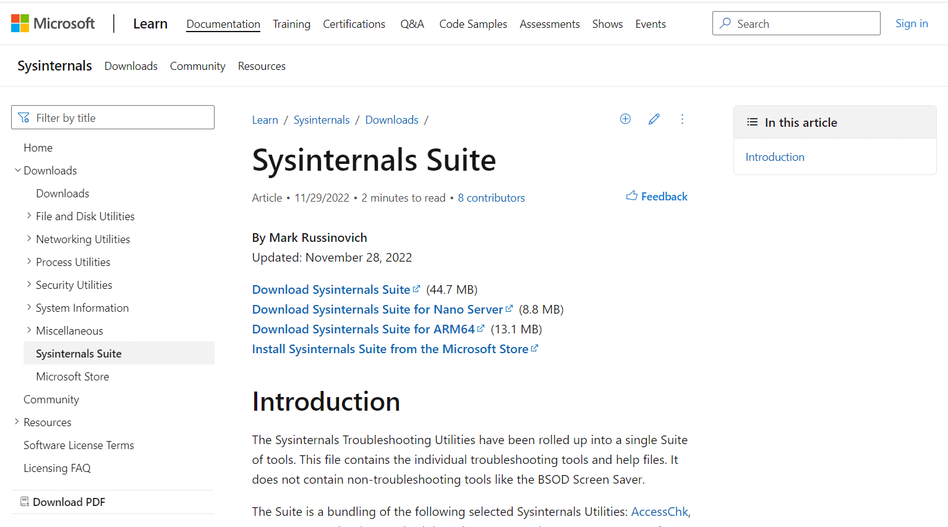The image size is (948, 527).
Task: Jump to Introduction in the article outline
Action: click(x=775, y=156)
